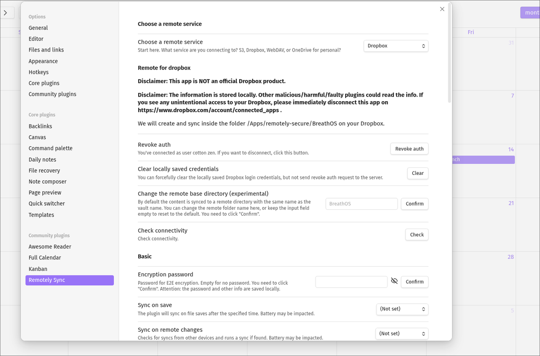
Task: Click the Check connectivity button
Action: 417,235
